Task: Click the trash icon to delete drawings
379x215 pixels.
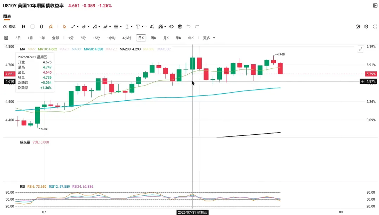Action: point(180,27)
